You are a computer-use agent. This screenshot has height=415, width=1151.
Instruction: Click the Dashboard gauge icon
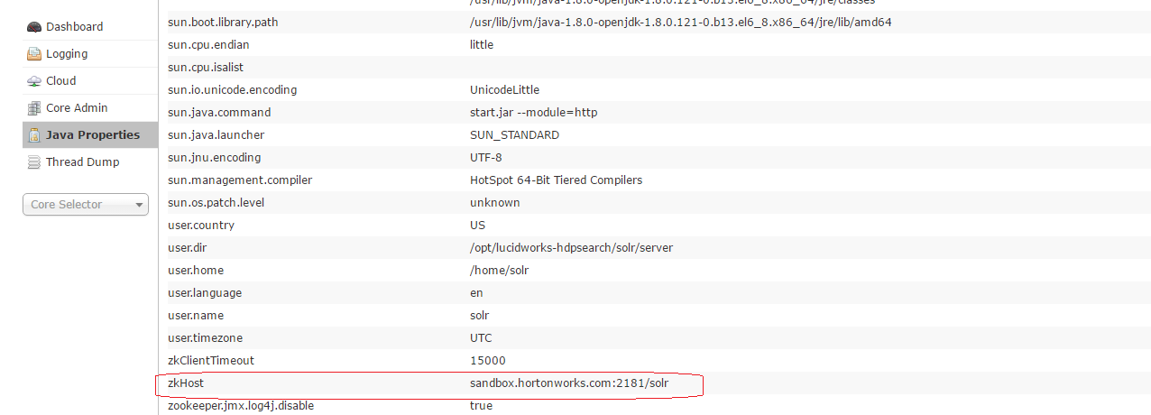point(34,27)
